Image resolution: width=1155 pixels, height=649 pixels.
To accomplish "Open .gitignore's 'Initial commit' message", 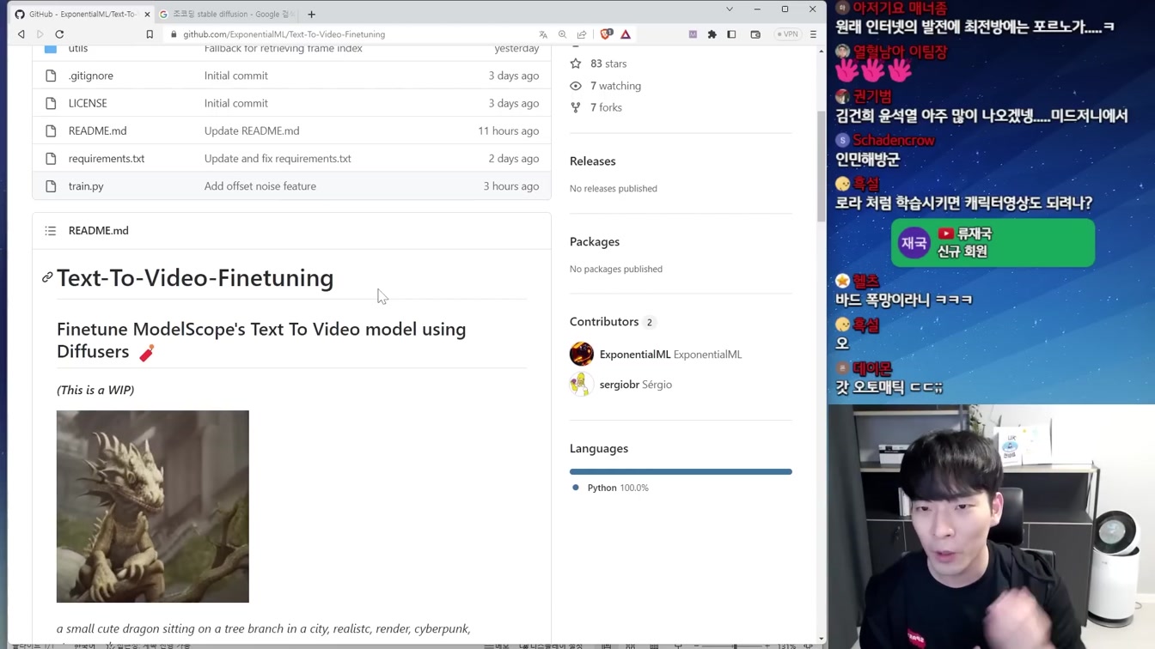I will tap(236, 76).
